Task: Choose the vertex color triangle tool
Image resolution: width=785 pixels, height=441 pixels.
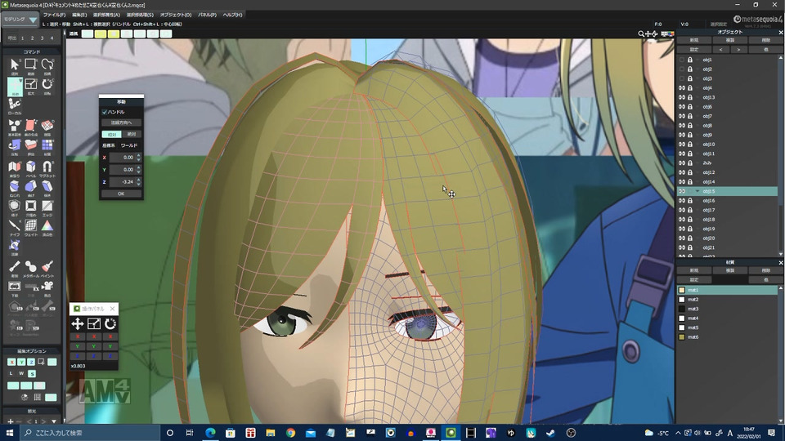Action: tap(47, 226)
